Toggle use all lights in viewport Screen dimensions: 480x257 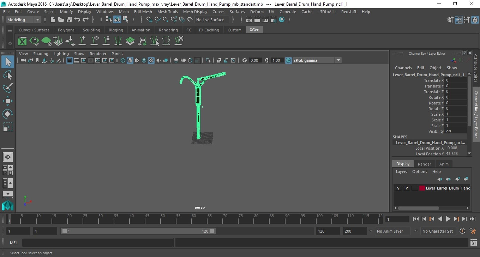point(158,60)
